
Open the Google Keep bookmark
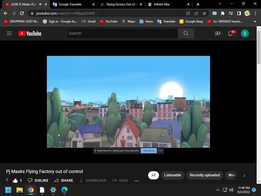(191, 21)
